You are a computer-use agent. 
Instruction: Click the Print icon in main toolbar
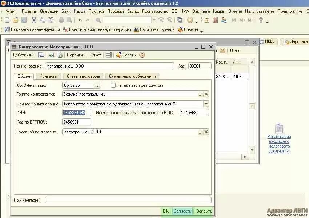tap(61, 20)
